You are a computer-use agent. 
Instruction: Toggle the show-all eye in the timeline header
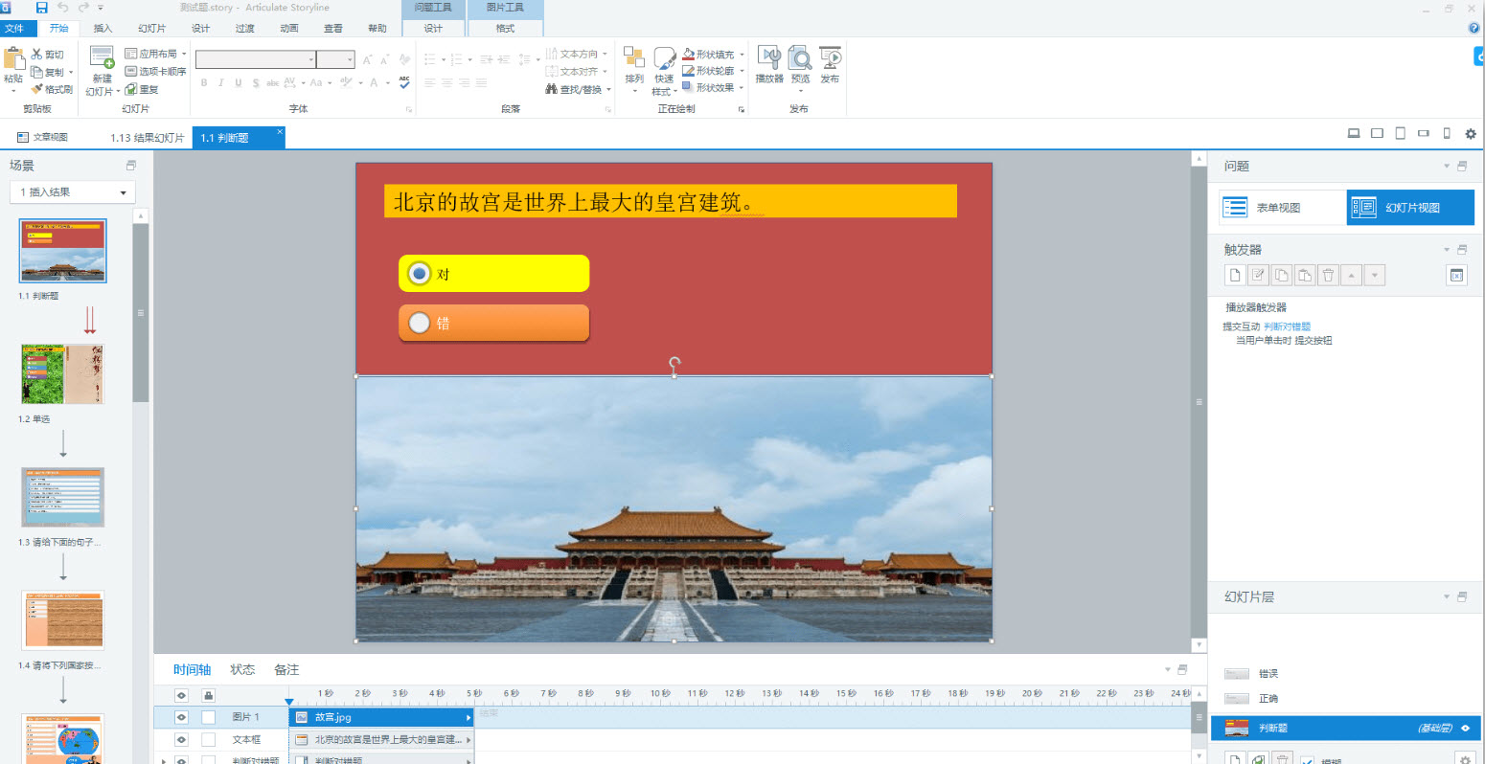pos(181,695)
